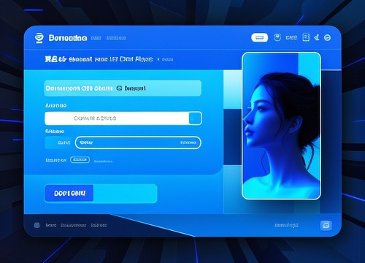Click the dark blue submit button at bottom
This screenshot has width=365, height=263.
pos(69,194)
